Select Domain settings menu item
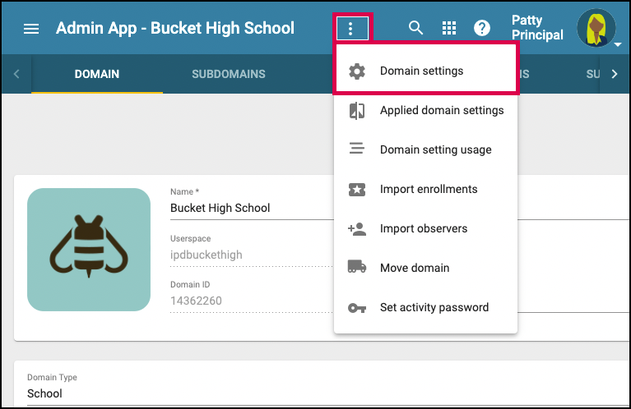 [425, 71]
